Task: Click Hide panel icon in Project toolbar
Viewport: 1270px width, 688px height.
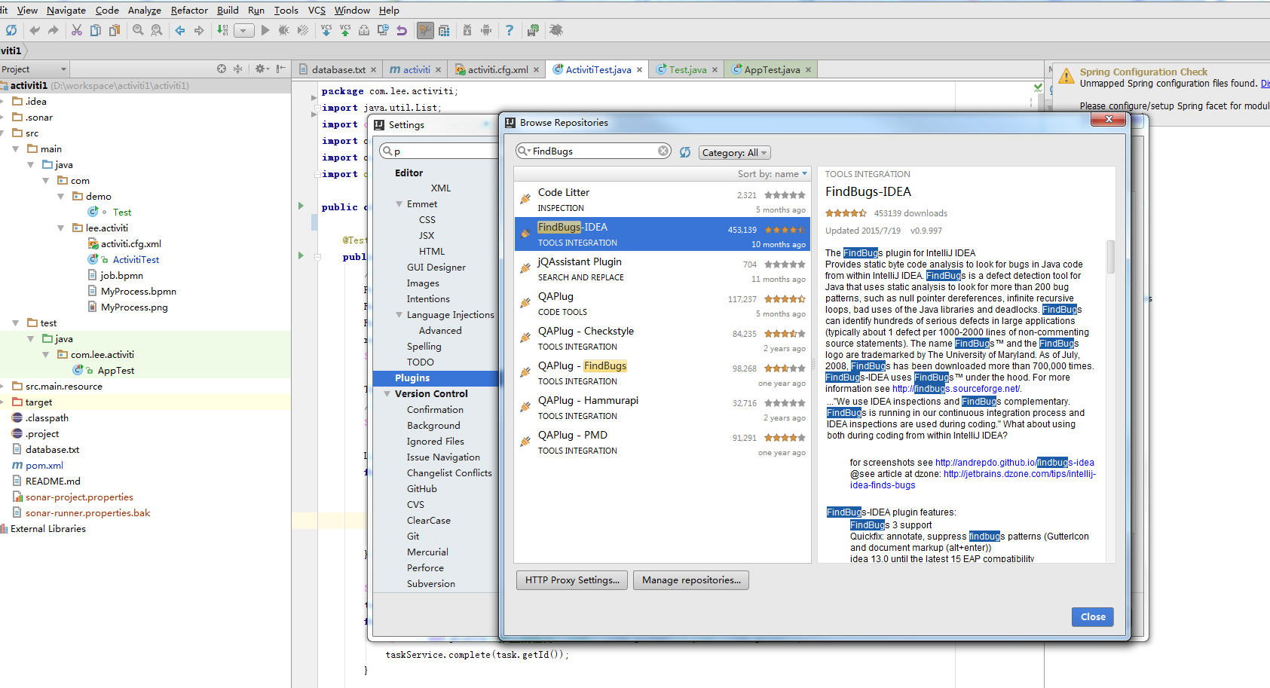Action: [280, 69]
